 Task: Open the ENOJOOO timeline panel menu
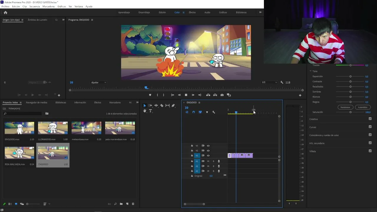[199, 102]
